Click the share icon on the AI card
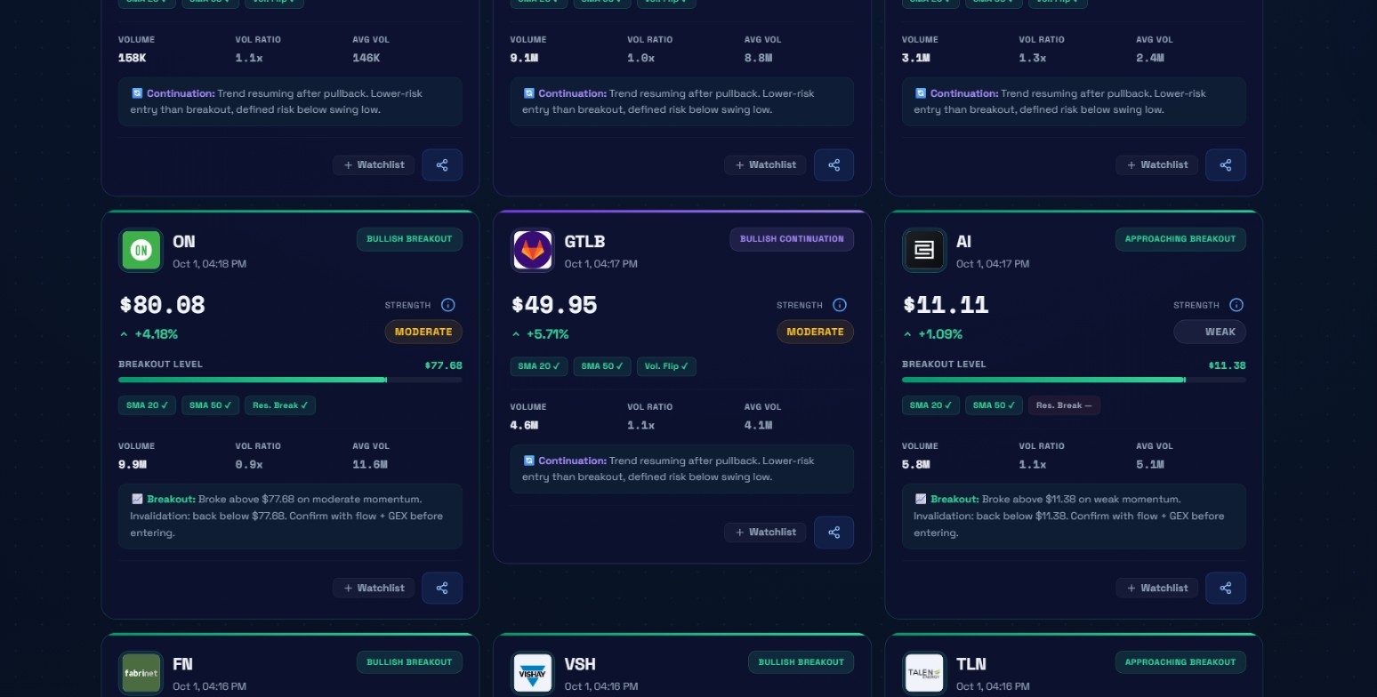Screen dimensions: 1377x697 (1226, 588)
